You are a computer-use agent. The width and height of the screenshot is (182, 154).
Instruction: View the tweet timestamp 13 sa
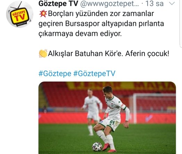coord(155,3)
